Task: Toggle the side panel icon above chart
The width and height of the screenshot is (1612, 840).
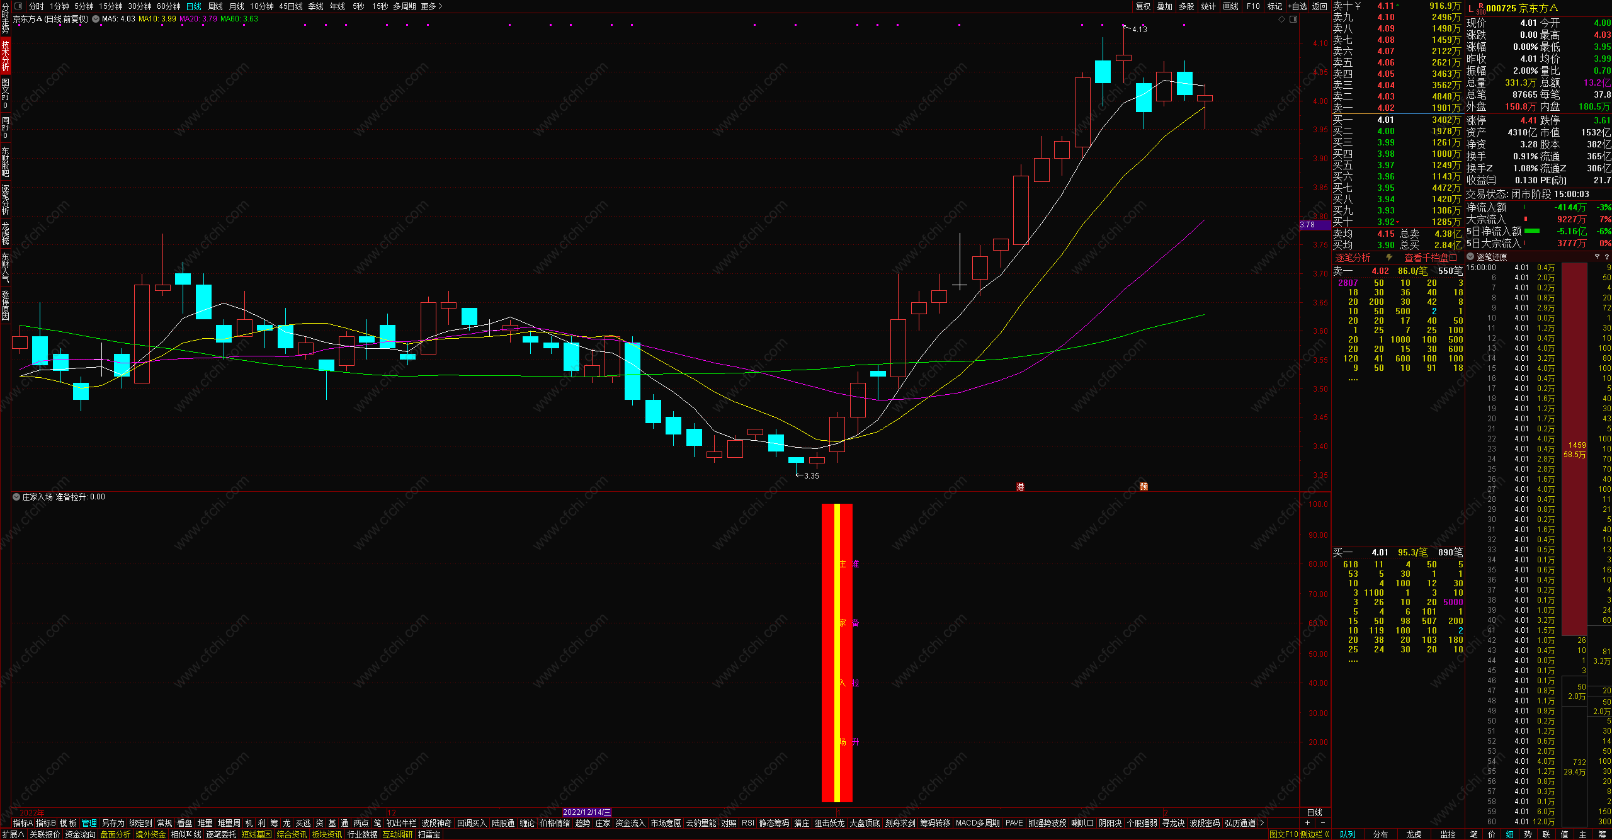Action: 1293,19
